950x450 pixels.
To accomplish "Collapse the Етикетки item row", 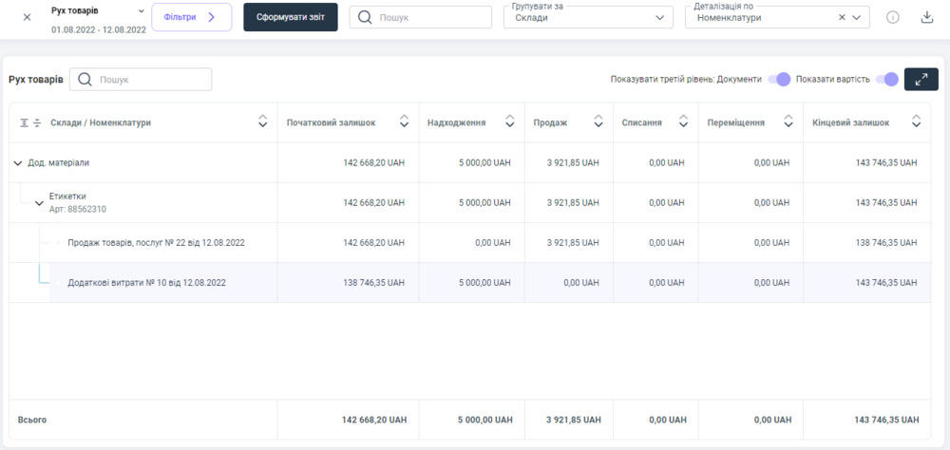I will pos(39,202).
